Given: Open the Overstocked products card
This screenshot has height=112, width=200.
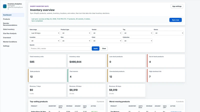Looking at the screenshot, I should (126, 76).
